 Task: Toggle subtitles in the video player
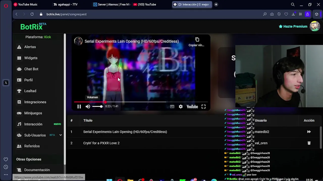coord(172,107)
